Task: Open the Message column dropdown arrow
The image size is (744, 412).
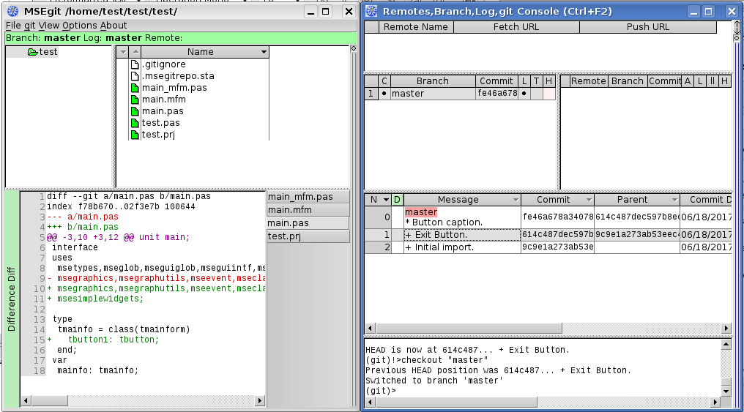Action: [516, 200]
